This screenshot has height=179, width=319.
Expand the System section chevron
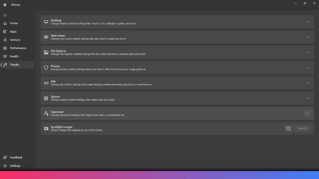pos(307,98)
